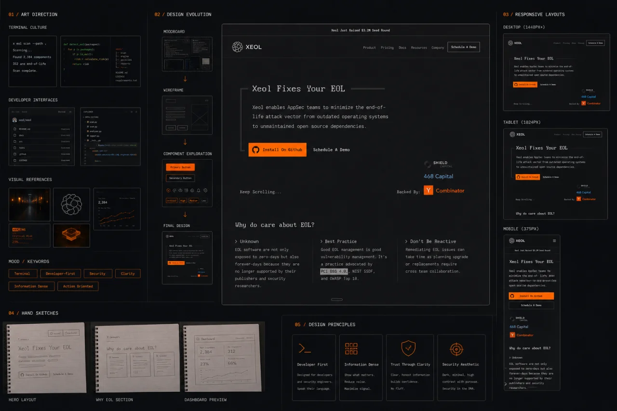Click Schedule A Demo button in main nav
This screenshot has width=617, height=411.
click(x=464, y=47)
